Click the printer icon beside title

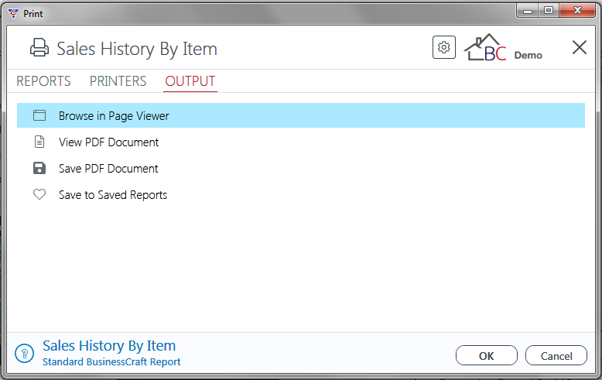[39, 48]
